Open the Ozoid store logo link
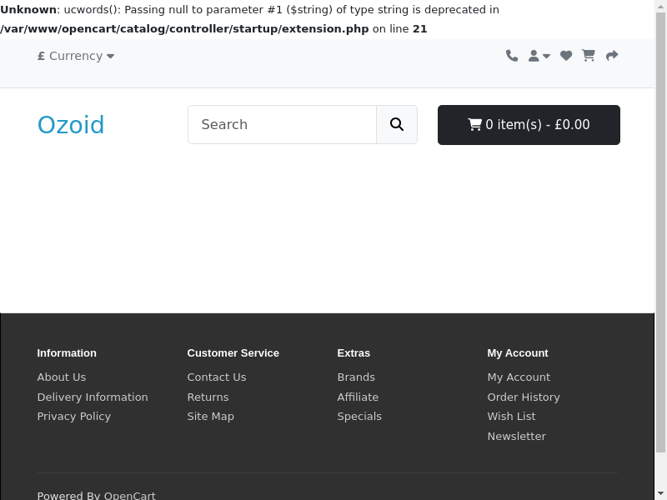The image size is (667, 500). (x=71, y=125)
